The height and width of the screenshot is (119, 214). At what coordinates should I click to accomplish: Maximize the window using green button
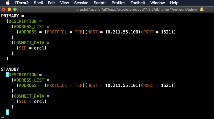pos(14,9)
